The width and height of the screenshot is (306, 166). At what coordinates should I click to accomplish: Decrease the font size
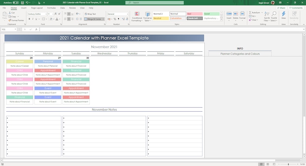[59, 14]
